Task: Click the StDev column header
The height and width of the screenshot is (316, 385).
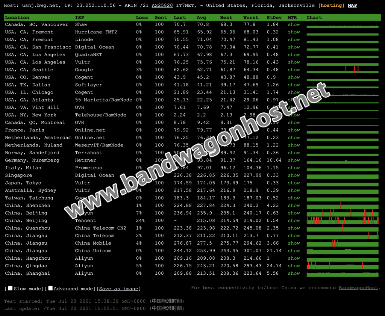Action: point(274,18)
